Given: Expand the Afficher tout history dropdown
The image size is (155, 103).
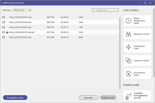Looking at the screenshot, I should coord(22,10).
